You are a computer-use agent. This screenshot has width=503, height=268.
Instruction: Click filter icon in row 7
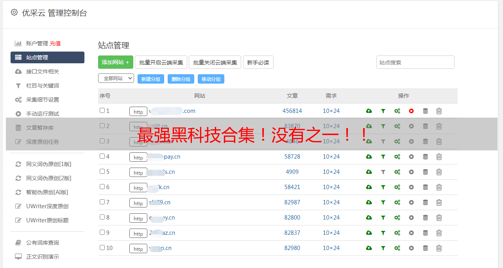point(383,202)
